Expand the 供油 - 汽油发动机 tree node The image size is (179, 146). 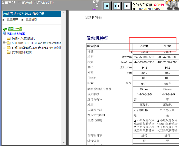click(4, 38)
